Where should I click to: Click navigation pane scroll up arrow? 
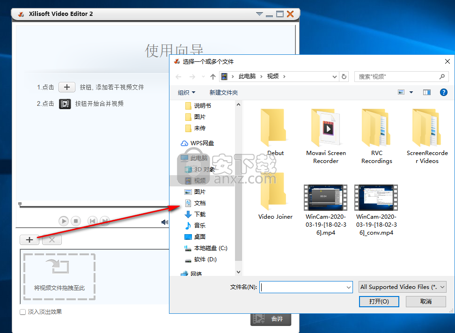click(x=238, y=104)
